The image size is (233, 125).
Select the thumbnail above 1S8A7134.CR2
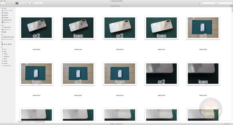pyautogui.click(x=161, y=74)
